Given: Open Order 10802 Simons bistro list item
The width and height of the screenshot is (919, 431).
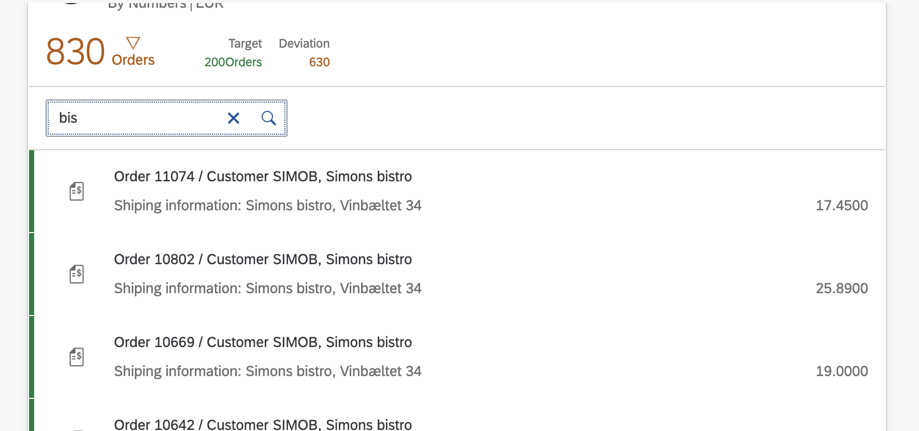Looking at the screenshot, I should [x=263, y=260].
